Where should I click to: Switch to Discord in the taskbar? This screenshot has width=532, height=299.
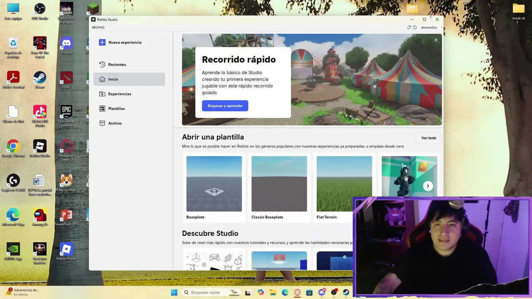(322, 292)
